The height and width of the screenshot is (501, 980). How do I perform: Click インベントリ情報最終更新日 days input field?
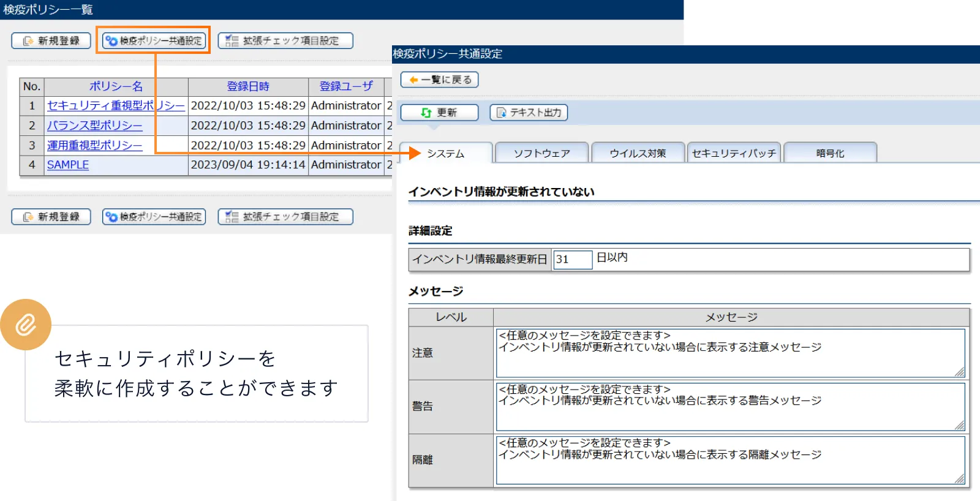572,259
